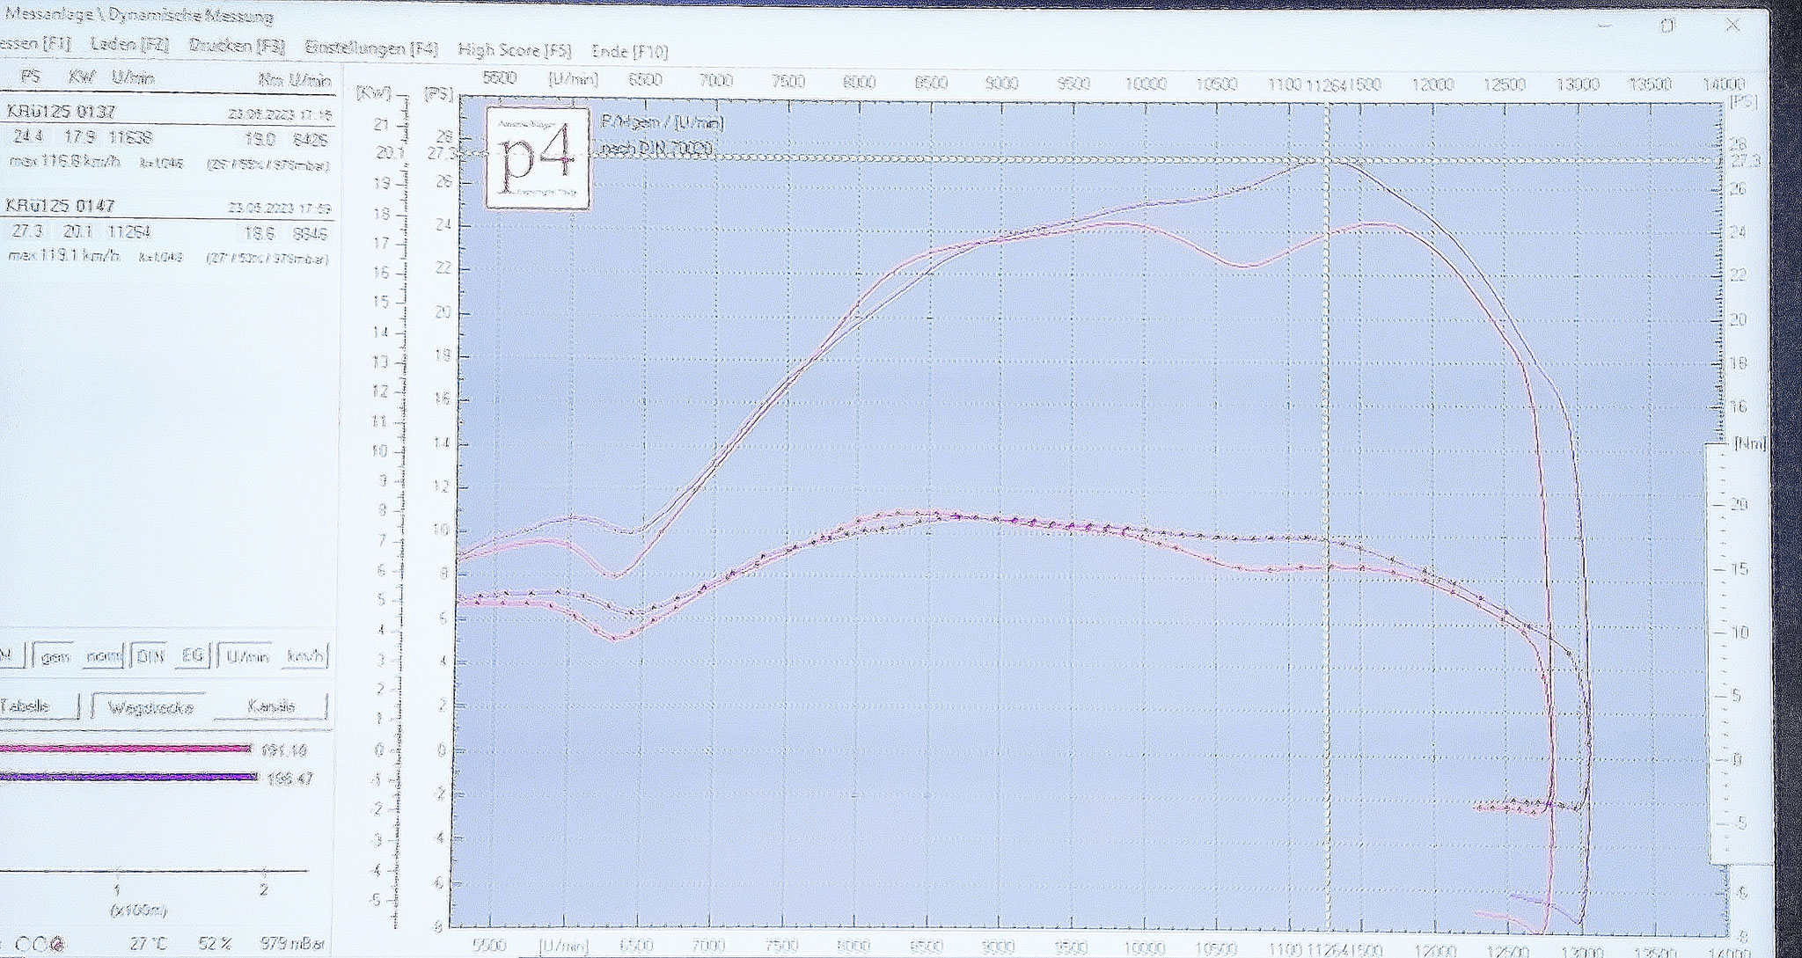
Task: Select measurement run KRü125 0147
Action: click(x=62, y=205)
